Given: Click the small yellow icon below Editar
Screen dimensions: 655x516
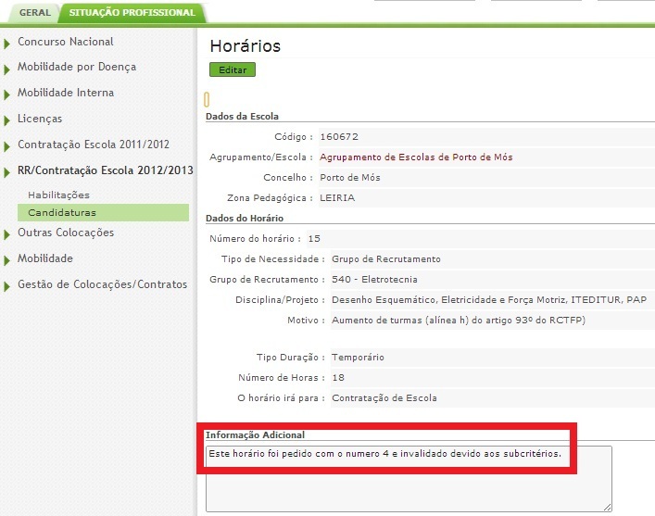Looking at the screenshot, I should pyautogui.click(x=207, y=99).
